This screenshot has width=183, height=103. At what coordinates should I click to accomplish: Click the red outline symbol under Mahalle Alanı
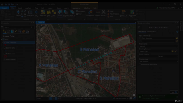pos(5,56)
